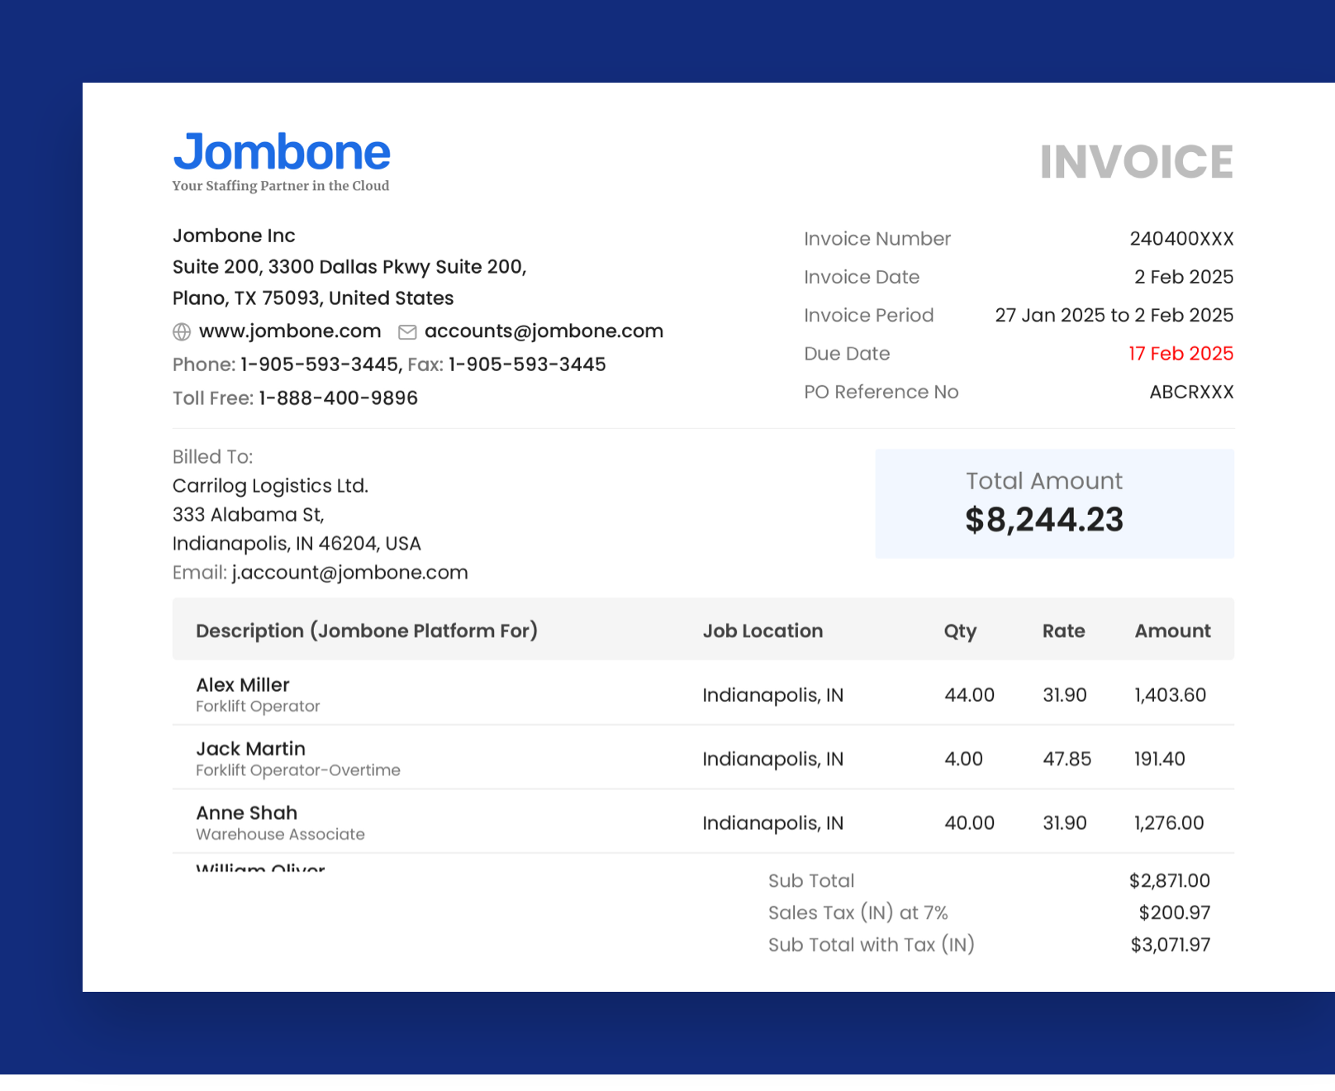Select the Anne Shah row name

point(246,813)
